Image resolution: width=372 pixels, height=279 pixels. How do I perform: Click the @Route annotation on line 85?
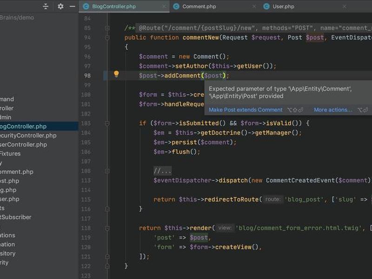click(x=150, y=28)
